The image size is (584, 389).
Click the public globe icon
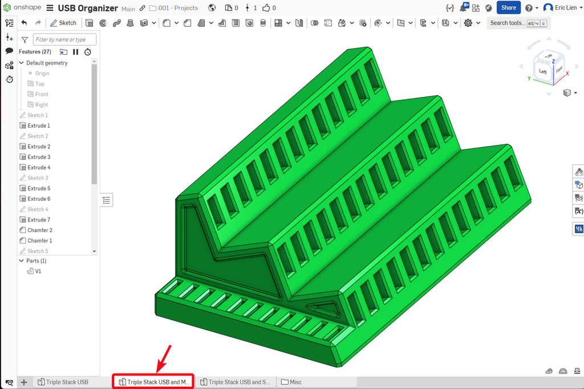click(x=212, y=8)
